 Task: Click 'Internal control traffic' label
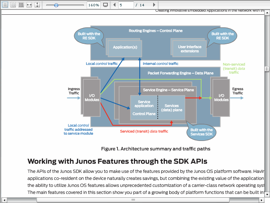pyautogui.click(x=161, y=64)
